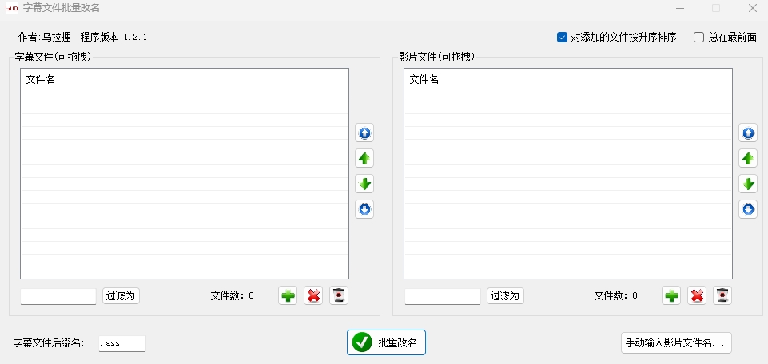Add subtitle files with green plus icon
The height and width of the screenshot is (364, 768).
[288, 295]
